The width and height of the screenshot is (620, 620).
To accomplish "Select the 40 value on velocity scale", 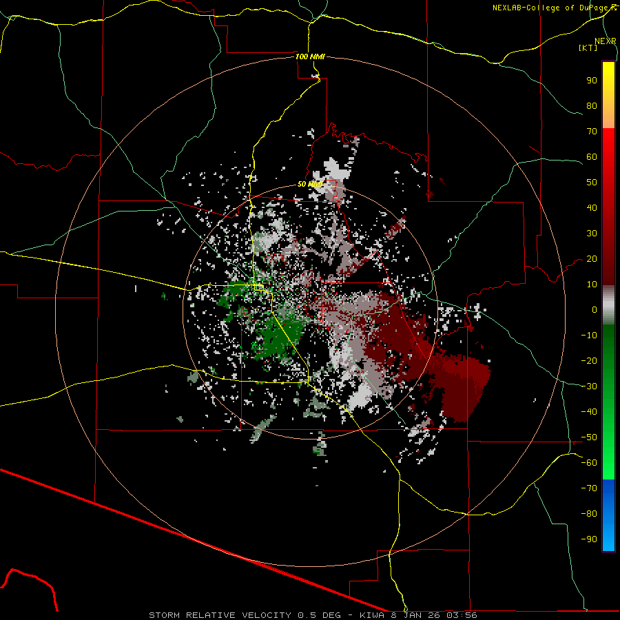I will 592,208.
